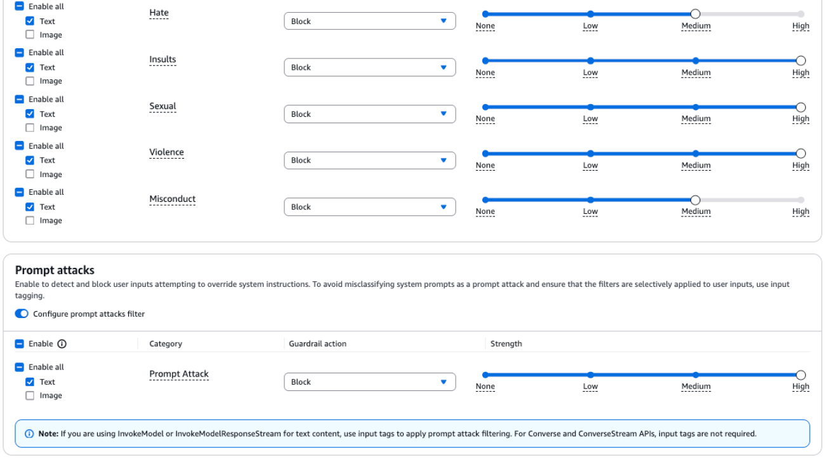This screenshot has height=464, width=825.
Task: Click the Category column header
Action: click(x=166, y=343)
